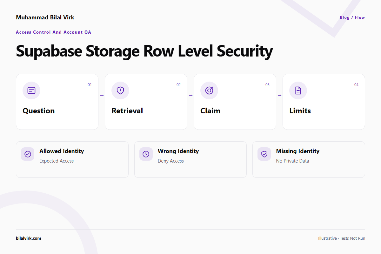Click the Wrong Identity title
Screen dimensions: 381x254
(x=178, y=151)
